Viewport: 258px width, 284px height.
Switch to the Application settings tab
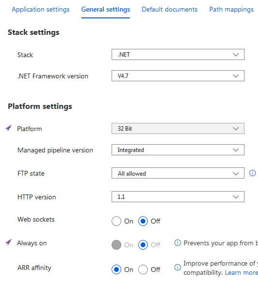pyautogui.click(x=41, y=9)
